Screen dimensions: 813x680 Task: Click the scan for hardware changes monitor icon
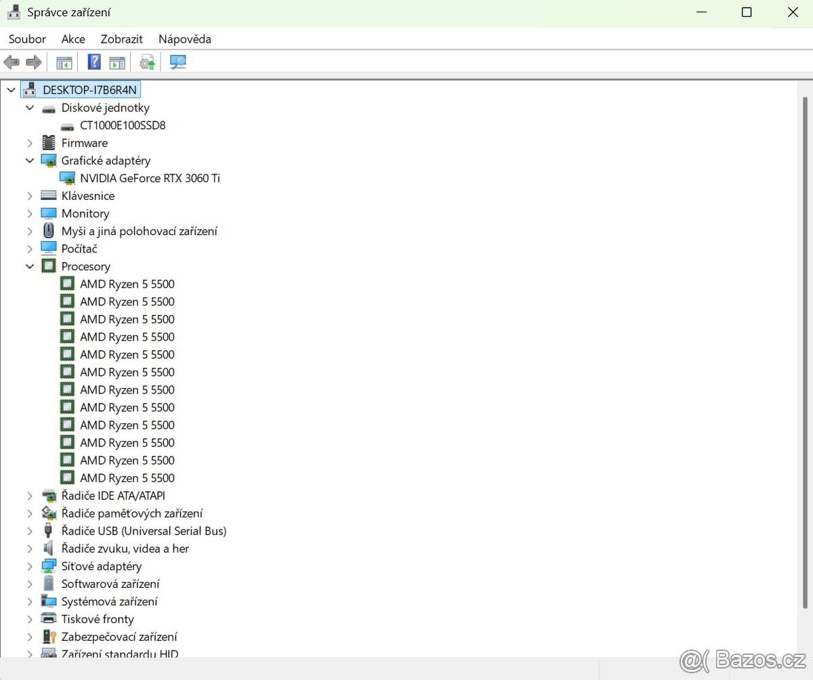(x=178, y=62)
